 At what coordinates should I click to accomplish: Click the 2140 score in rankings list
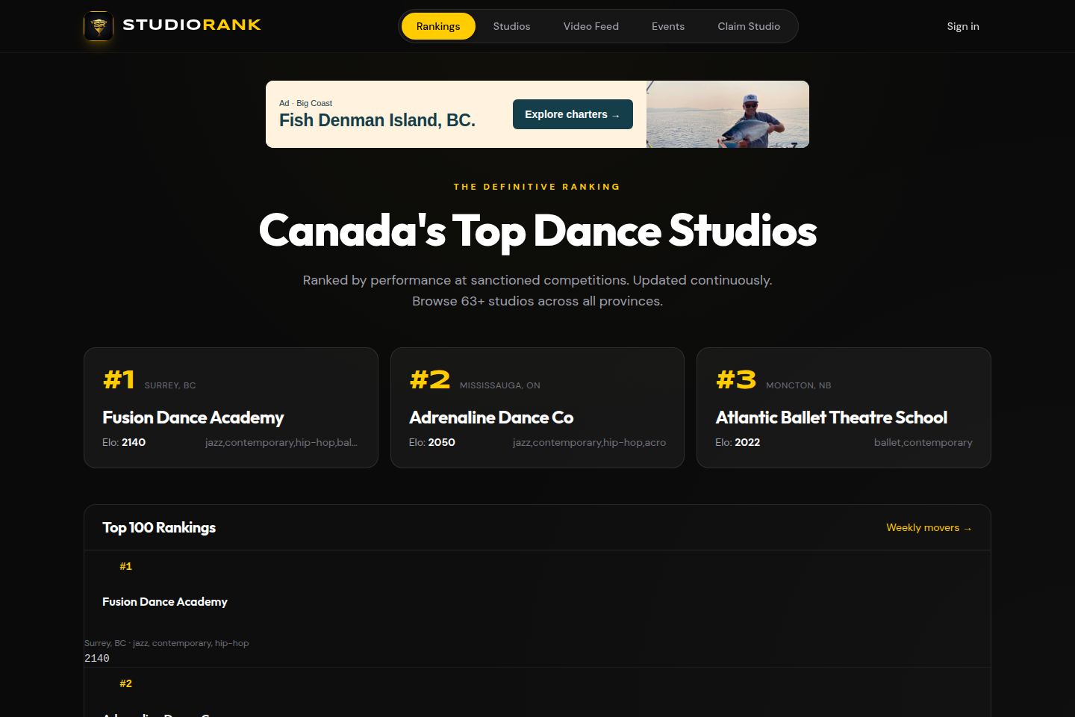(x=97, y=658)
